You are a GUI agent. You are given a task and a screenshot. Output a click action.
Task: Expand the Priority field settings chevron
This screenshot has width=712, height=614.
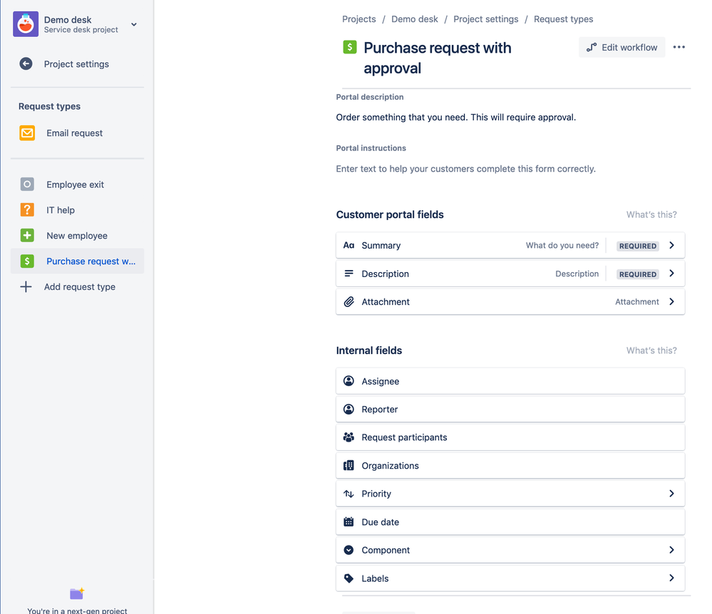[x=671, y=493]
